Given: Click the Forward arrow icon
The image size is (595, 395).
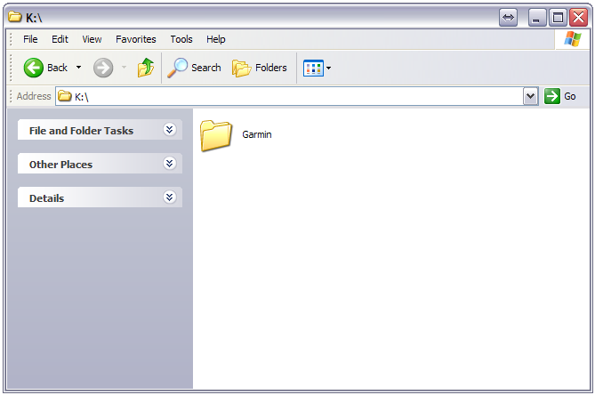Looking at the screenshot, I should [103, 68].
